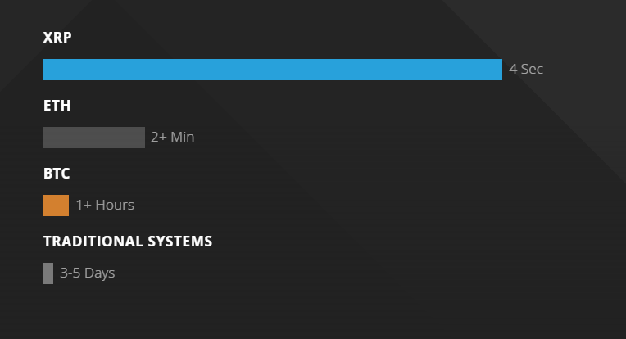
Task: Click the settlement time beside the ETH bar
Action: tap(172, 138)
